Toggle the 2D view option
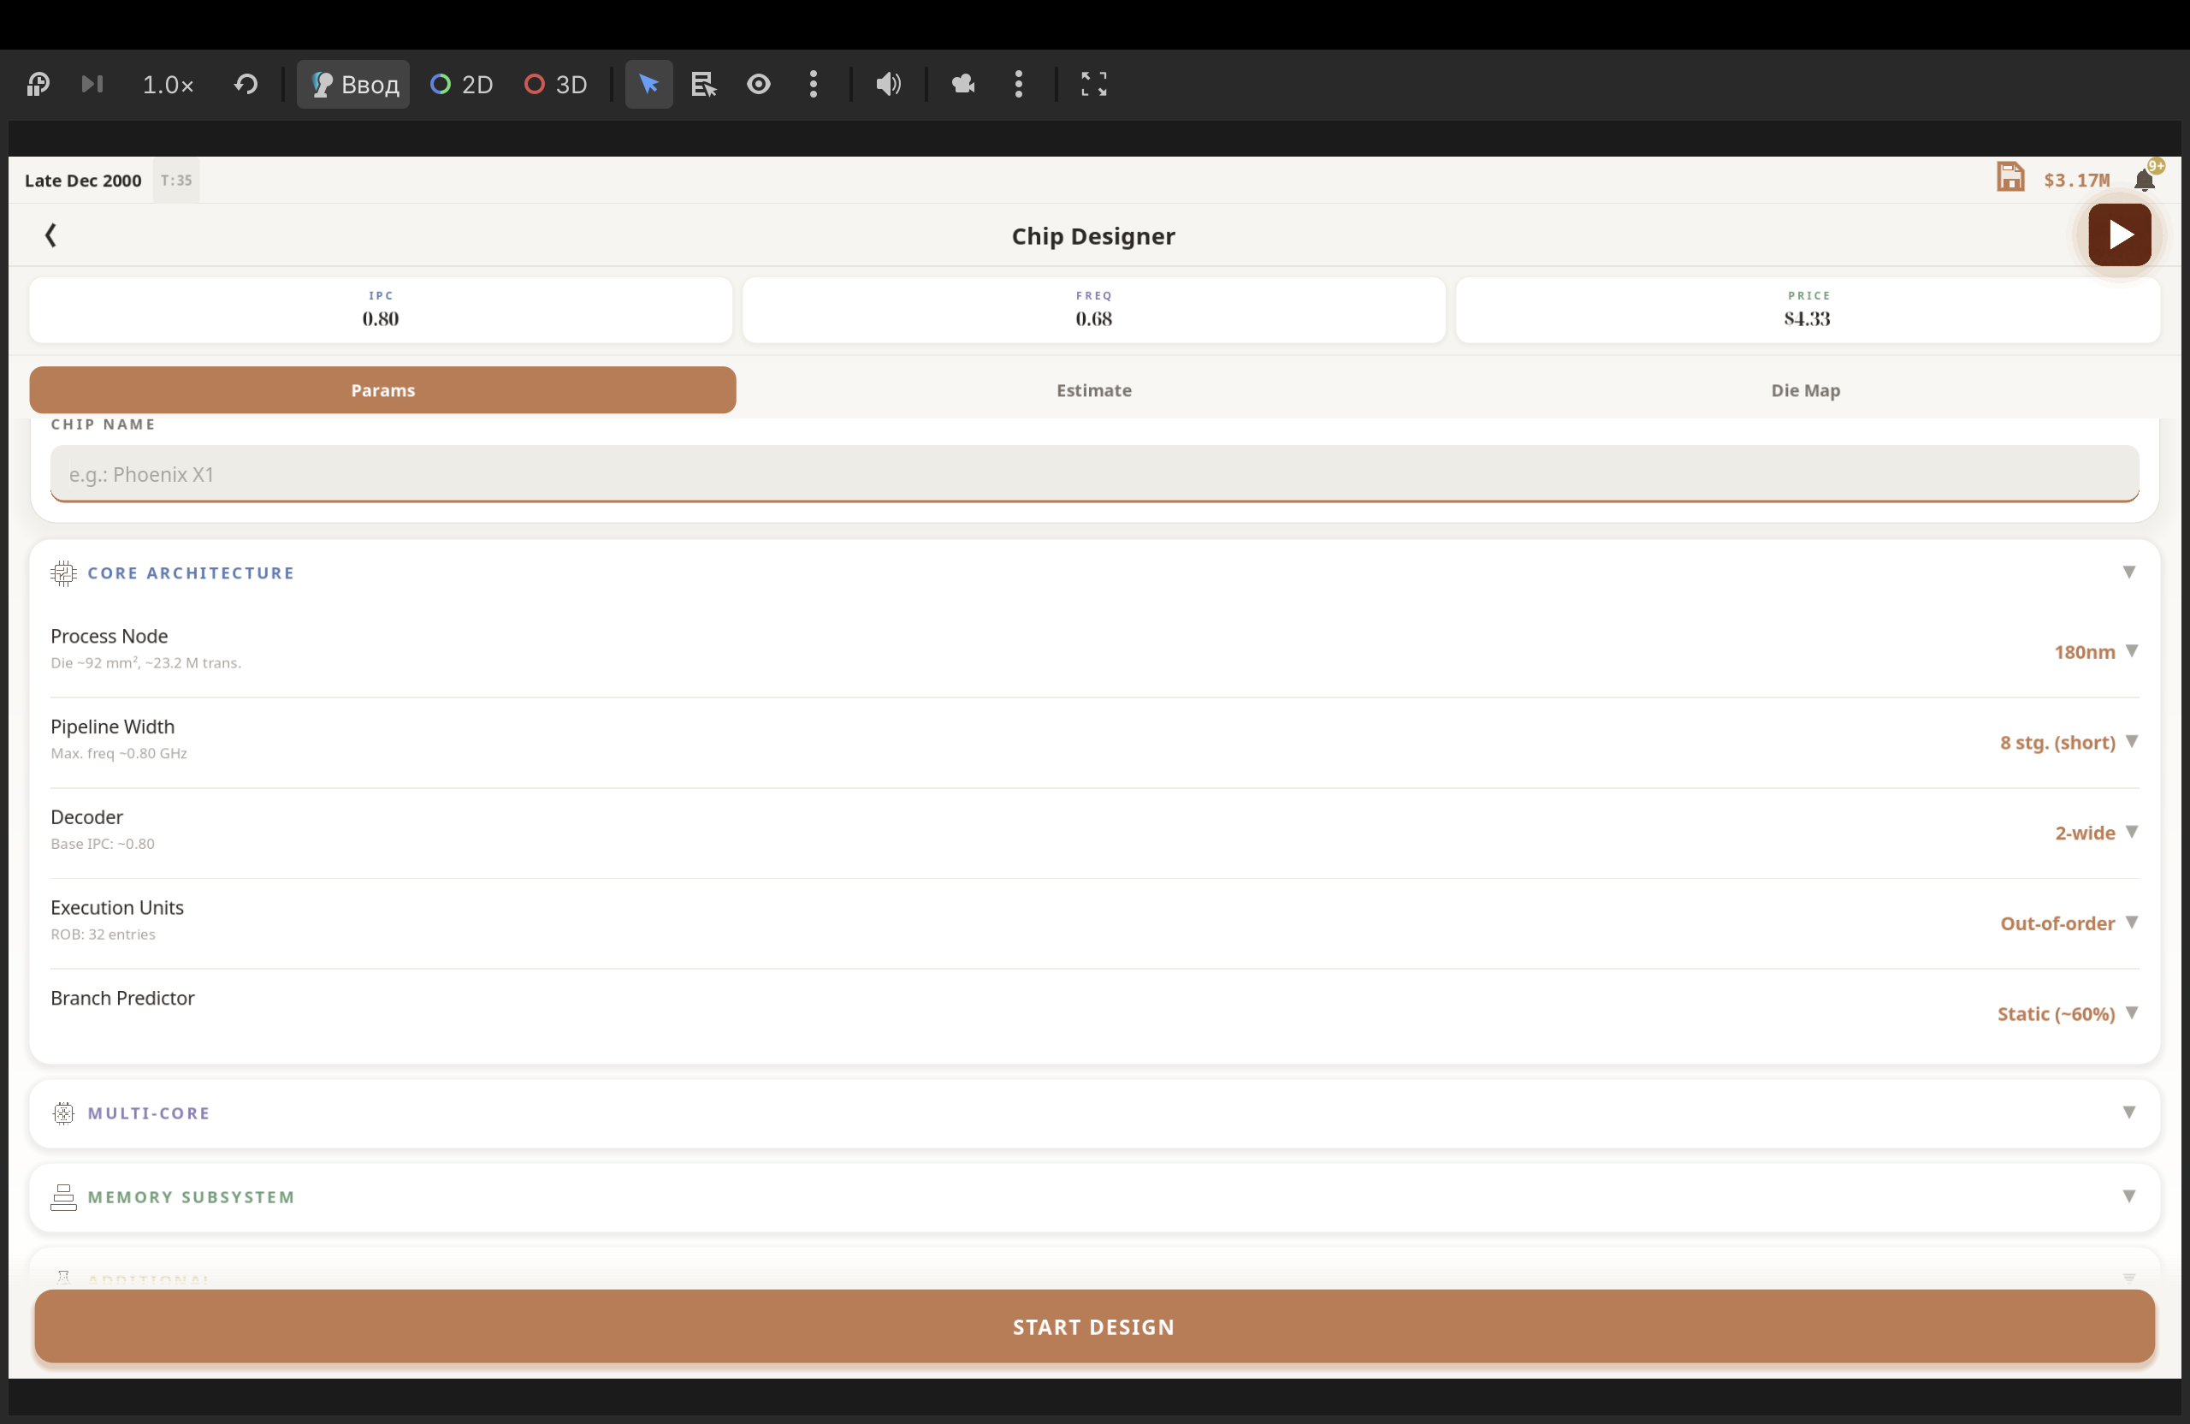 click(x=462, y=85)
